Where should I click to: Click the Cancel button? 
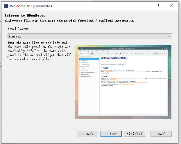[161, 134]
